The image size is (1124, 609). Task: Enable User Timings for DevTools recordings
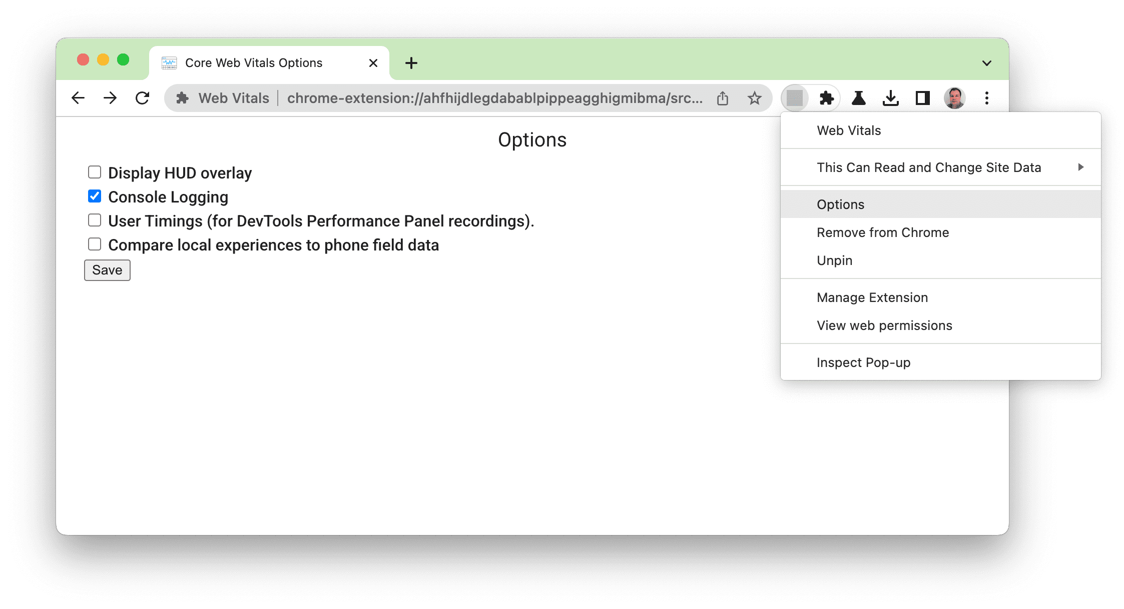click(x=95, y=220)
